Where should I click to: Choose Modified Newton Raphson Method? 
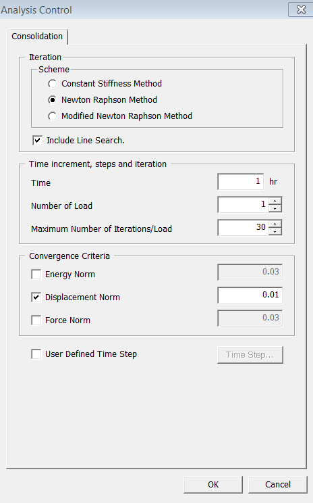click(52, 116)
